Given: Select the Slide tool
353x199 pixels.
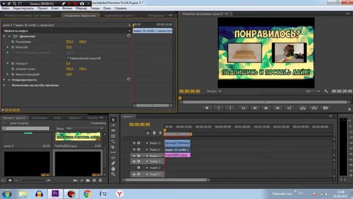Looking at the screenshot, I should pyautogui.click(x=113, y=158).
